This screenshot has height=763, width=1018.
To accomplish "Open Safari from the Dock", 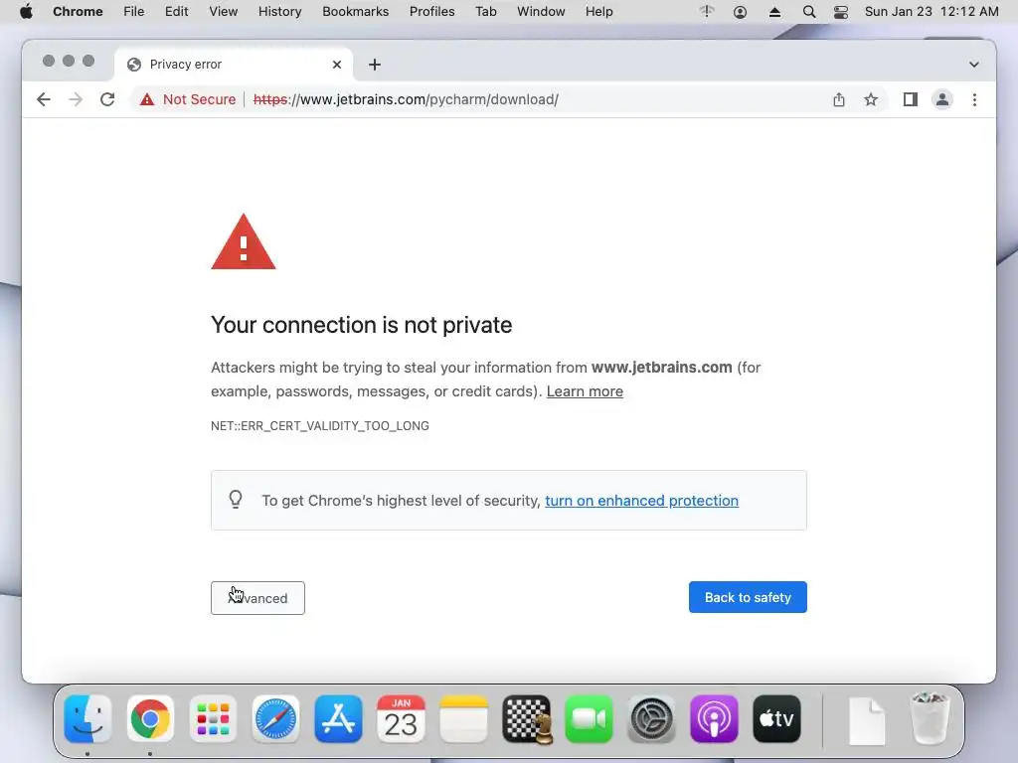I will [x=276, y=719].
